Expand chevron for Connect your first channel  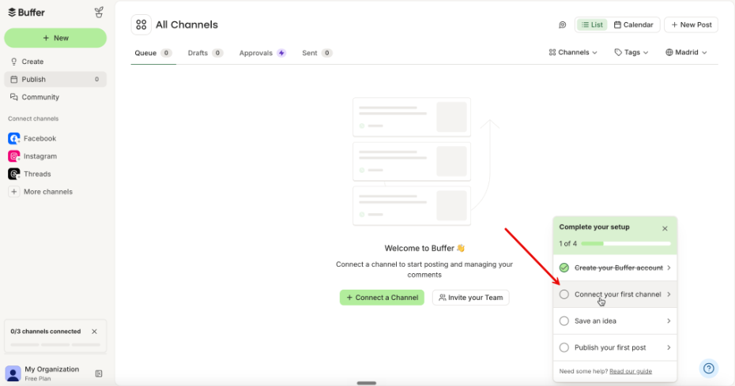pos(669,294)
